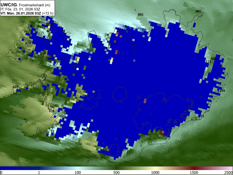Image resolution: width=233 pixels, height=175 pixels.
Task: Click the color scale tick labeled 1000
Action: (155, 173)
